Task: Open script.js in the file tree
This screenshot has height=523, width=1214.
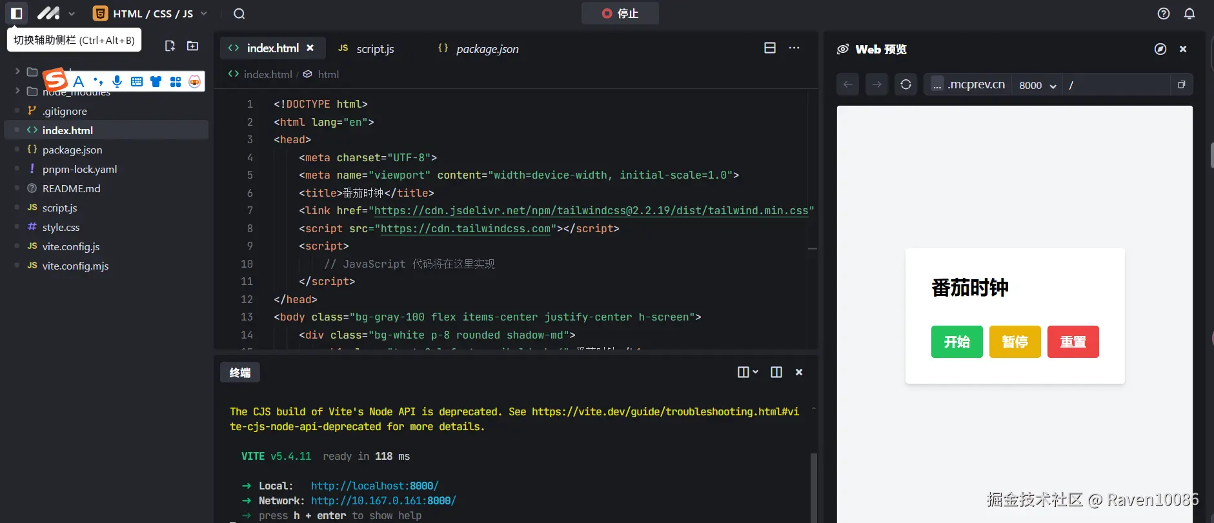Action: pyautogui.click(x=59, y=208)
